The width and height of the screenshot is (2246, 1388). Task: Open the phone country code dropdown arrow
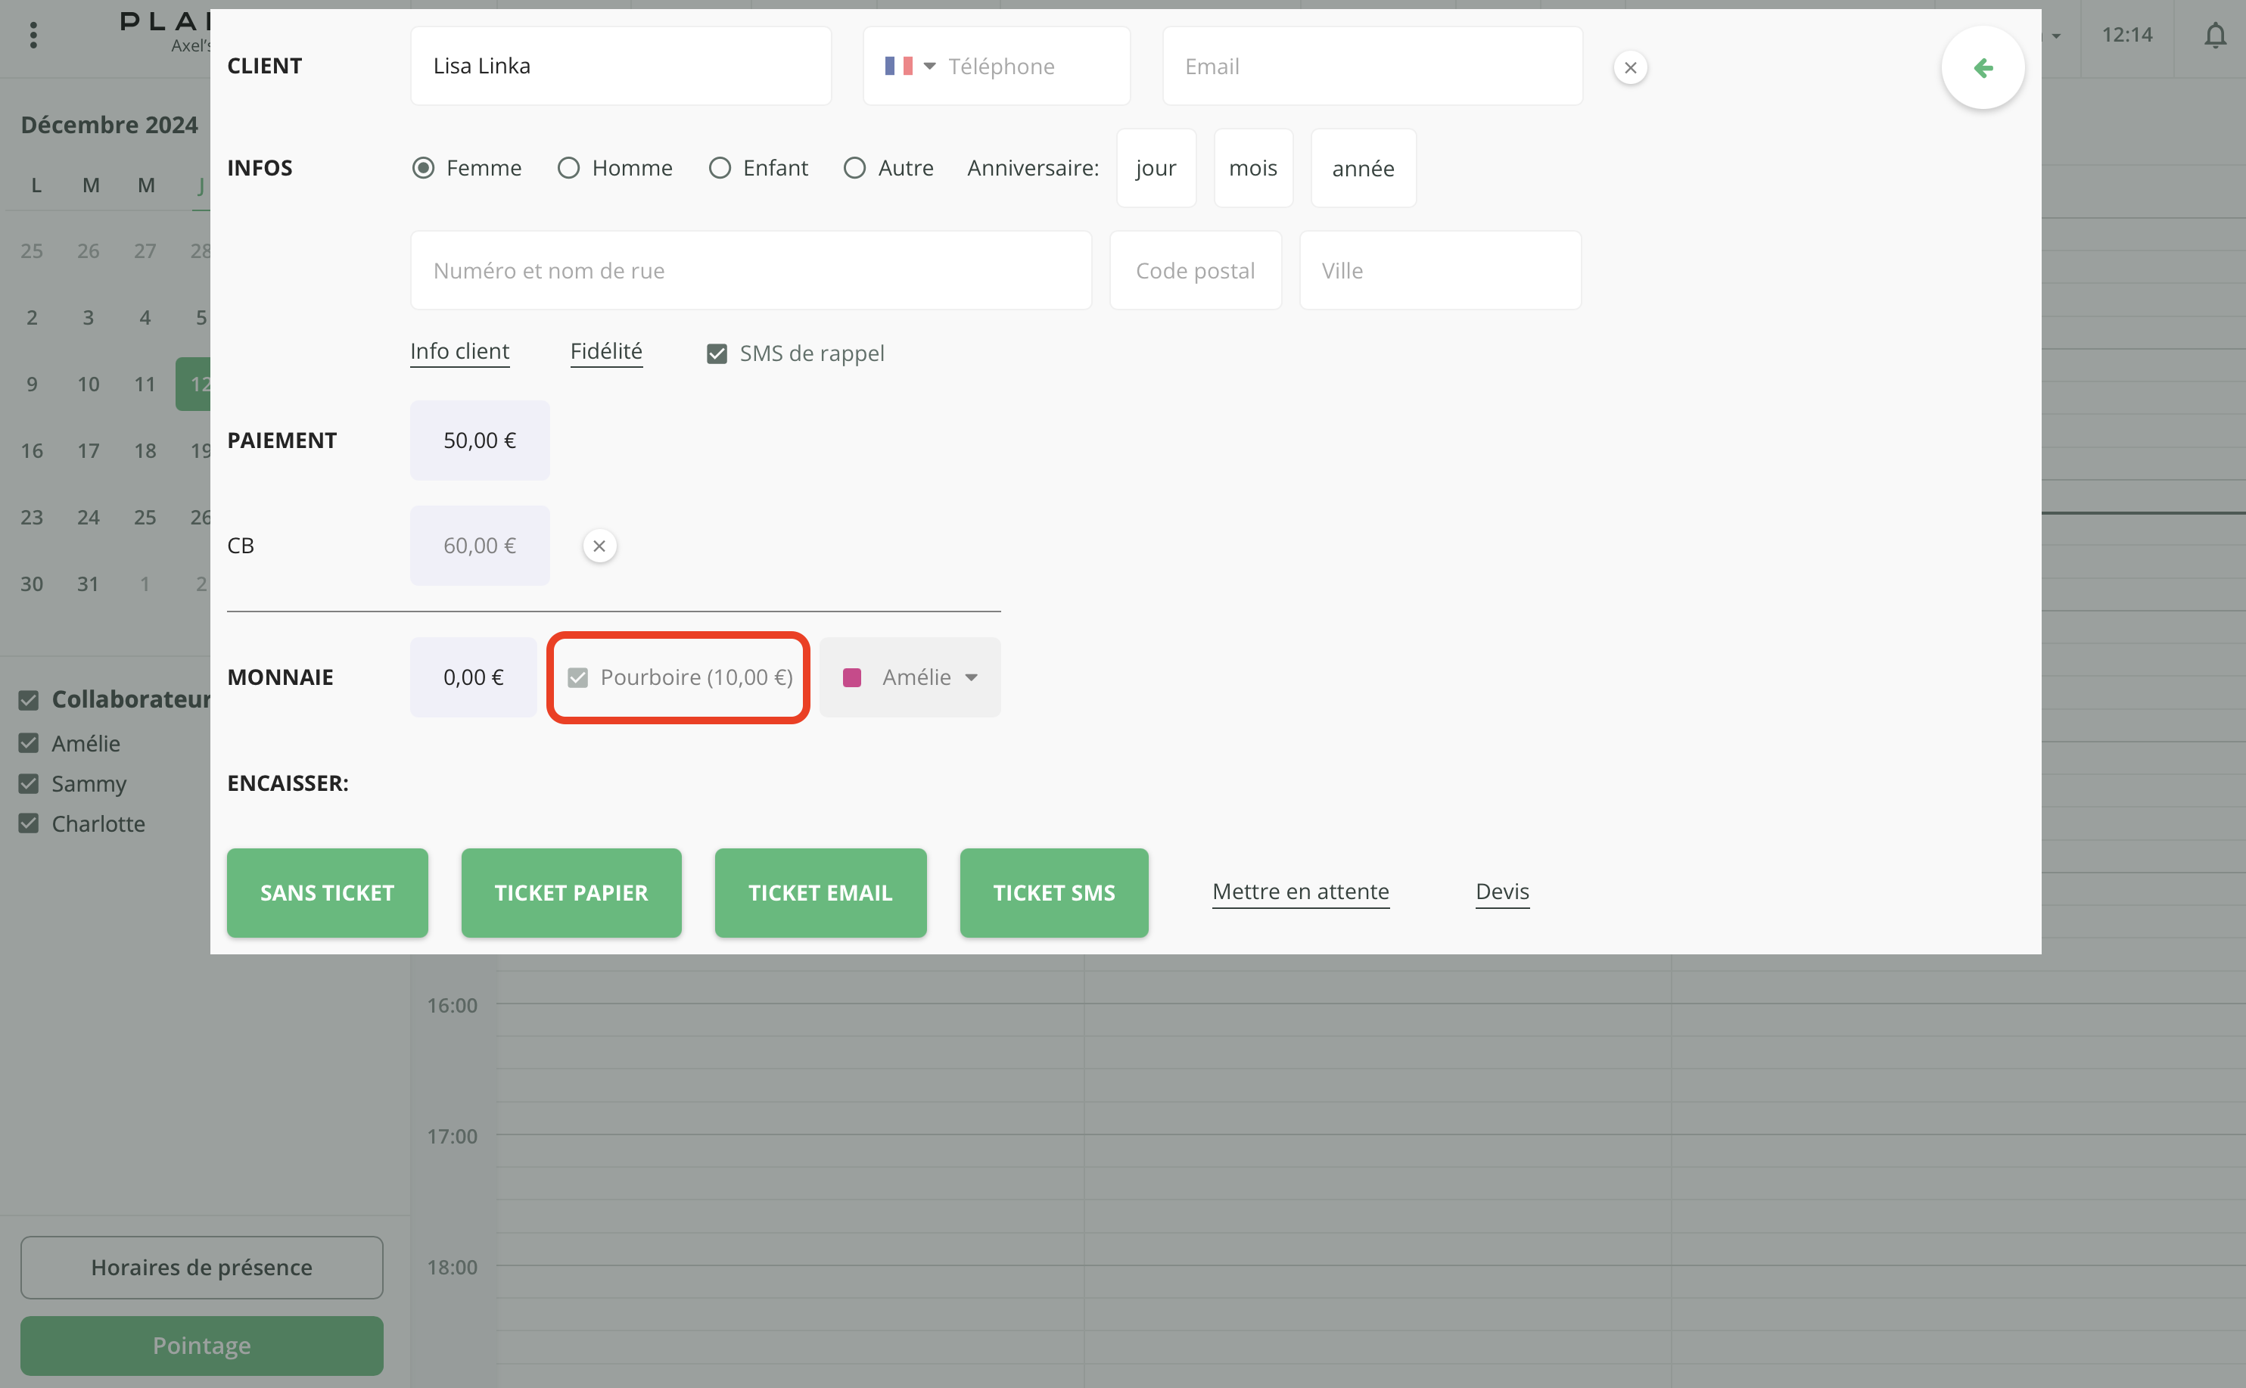(930, 66)
